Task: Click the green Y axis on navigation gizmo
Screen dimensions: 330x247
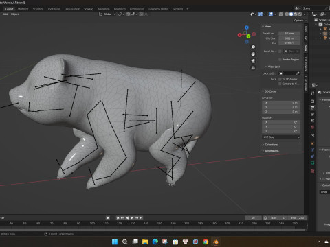Action: click(x=248, y=36)
